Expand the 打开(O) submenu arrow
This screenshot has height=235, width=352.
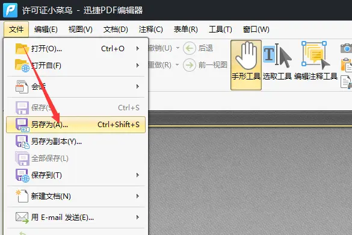(138, 48)
